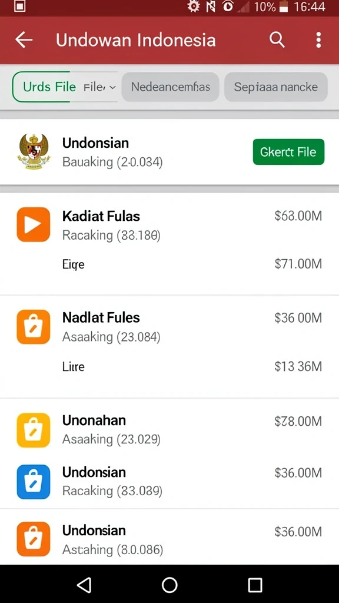Viewport: 339px width, 603px height.
Task: Expand the File dropdown chevron
Action: [112, 87]
